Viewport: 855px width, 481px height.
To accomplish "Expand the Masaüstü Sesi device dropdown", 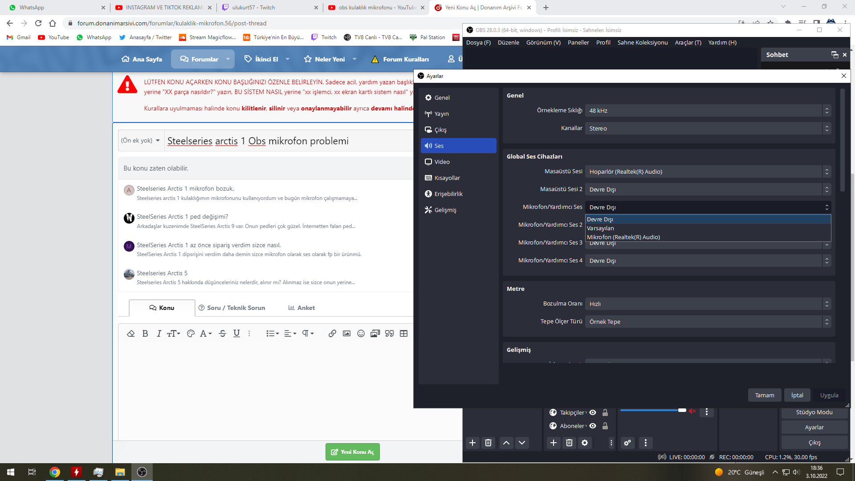I will pyautogui.click(x=708, y=171).
